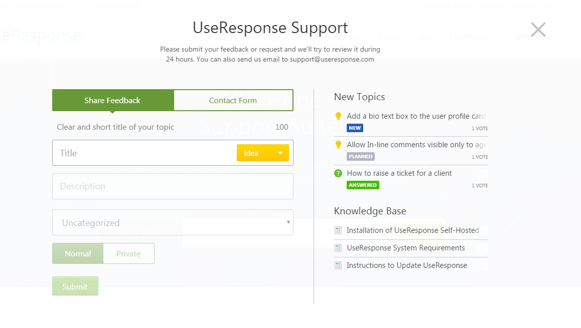Select the Share Feedback tab
Viewport: 581px width, 328px height.
(x=112, y=100)
